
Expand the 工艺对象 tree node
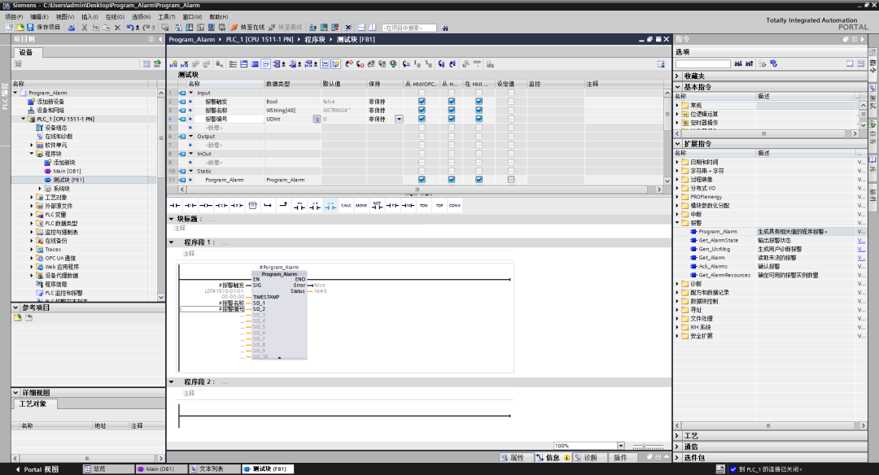[x=32, y=197]
